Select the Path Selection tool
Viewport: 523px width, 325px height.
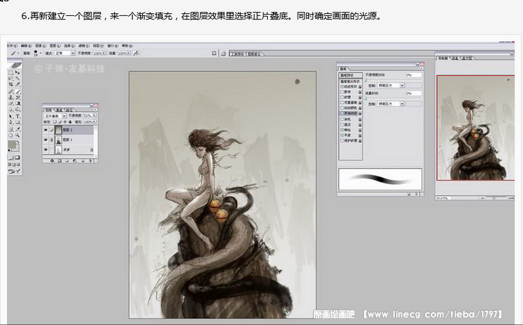click(11, 116)
